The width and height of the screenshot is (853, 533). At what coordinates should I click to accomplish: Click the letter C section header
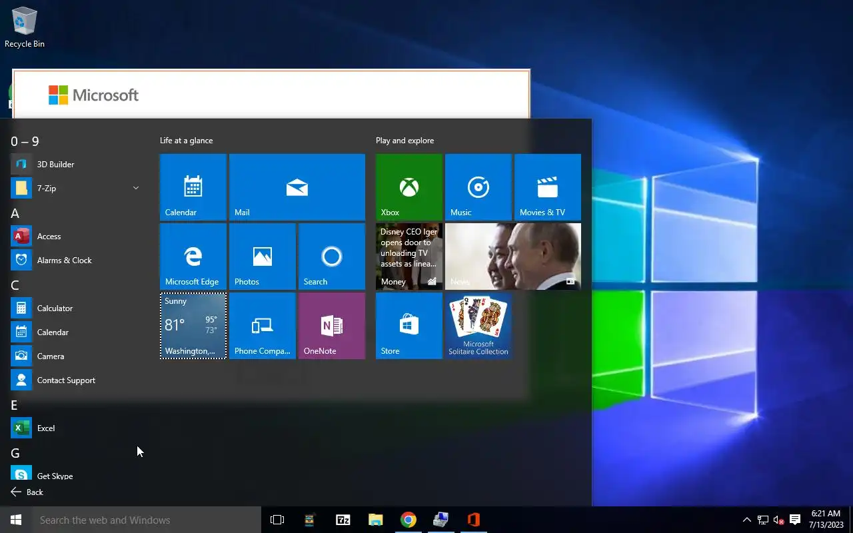pos(15,285)
